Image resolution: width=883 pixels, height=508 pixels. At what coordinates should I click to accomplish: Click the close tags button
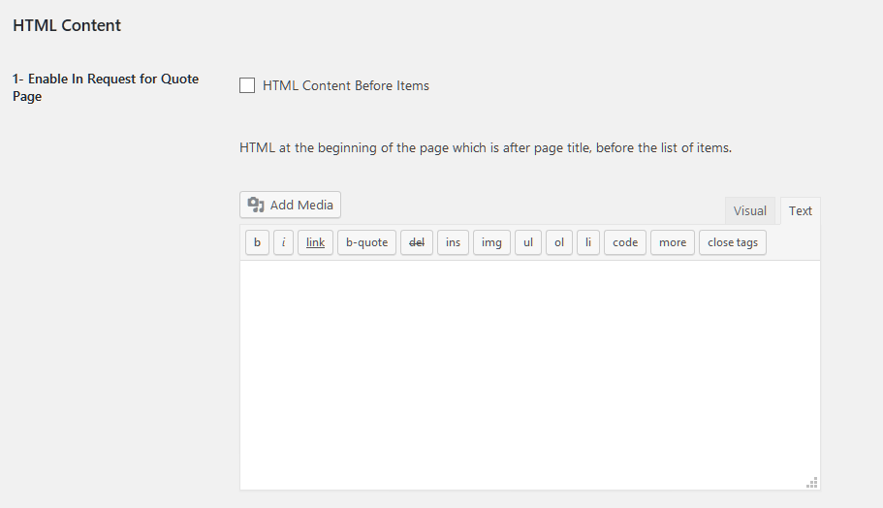[x=733, y=242]
